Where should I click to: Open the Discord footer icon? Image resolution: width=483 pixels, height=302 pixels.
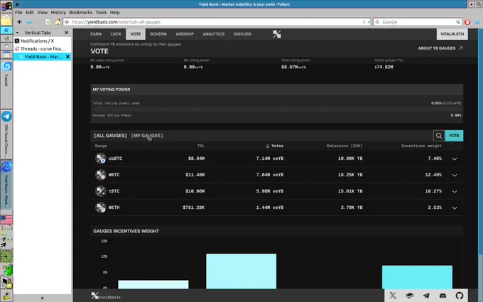coord(443,296)
